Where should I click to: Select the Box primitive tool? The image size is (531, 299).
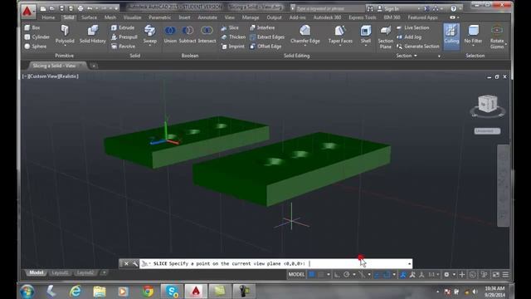tap(32, 27)
